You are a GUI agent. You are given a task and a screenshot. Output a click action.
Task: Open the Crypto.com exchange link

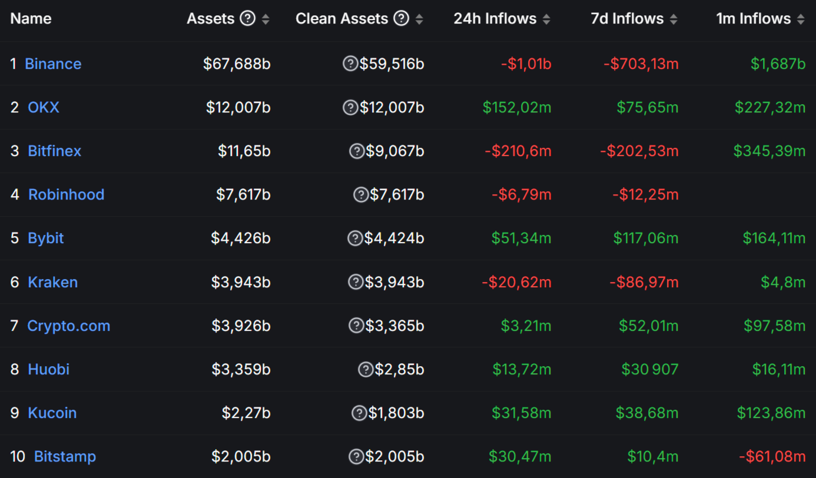coord(68,326)
